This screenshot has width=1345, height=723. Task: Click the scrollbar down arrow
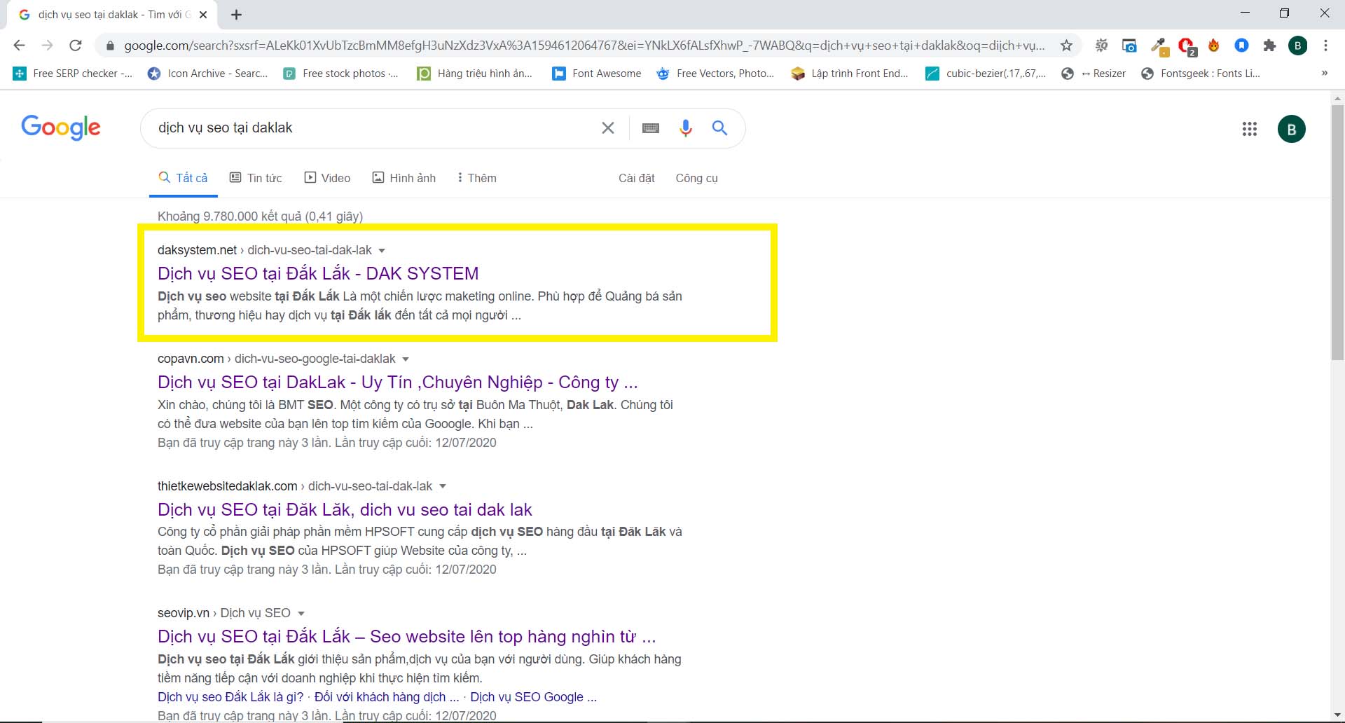tap(1337, 715)
